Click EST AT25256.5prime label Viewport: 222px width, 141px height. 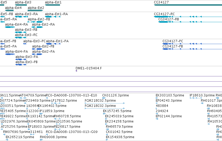tap(14, 127)
